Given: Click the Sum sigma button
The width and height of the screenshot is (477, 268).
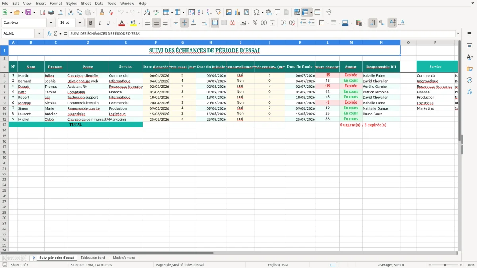Looking at the screenshot, I should point(55,33).
